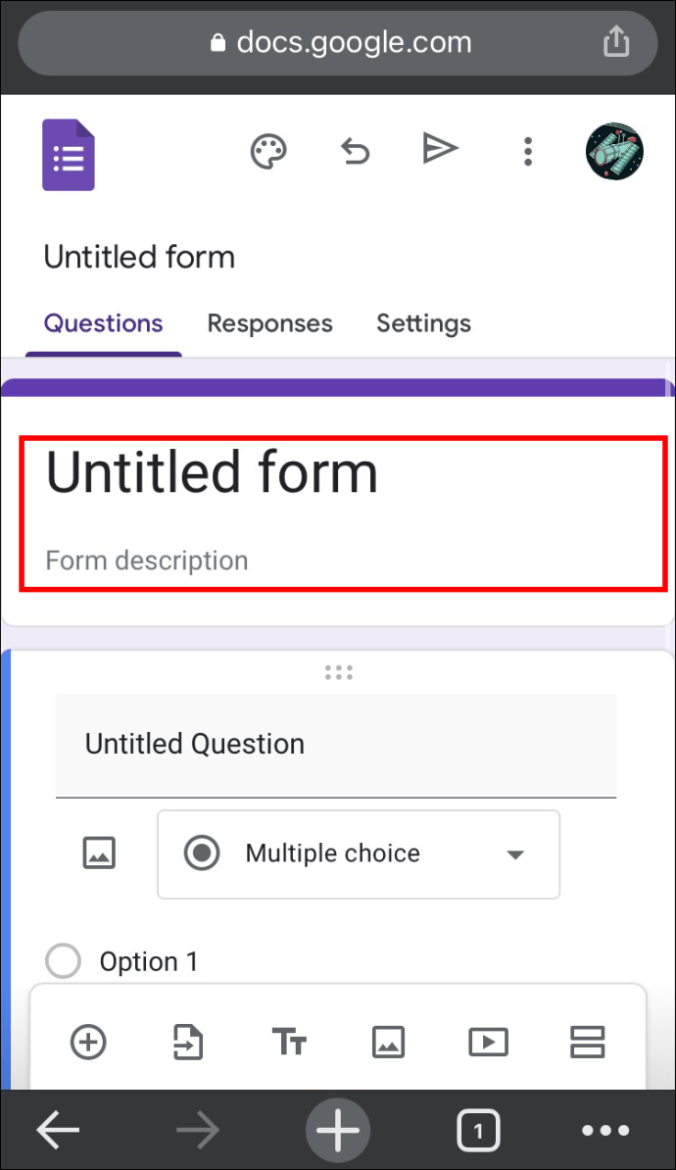The image size is (676, 1170).
Task: Open the customize theme palette icon
Action: coord(268,152)
